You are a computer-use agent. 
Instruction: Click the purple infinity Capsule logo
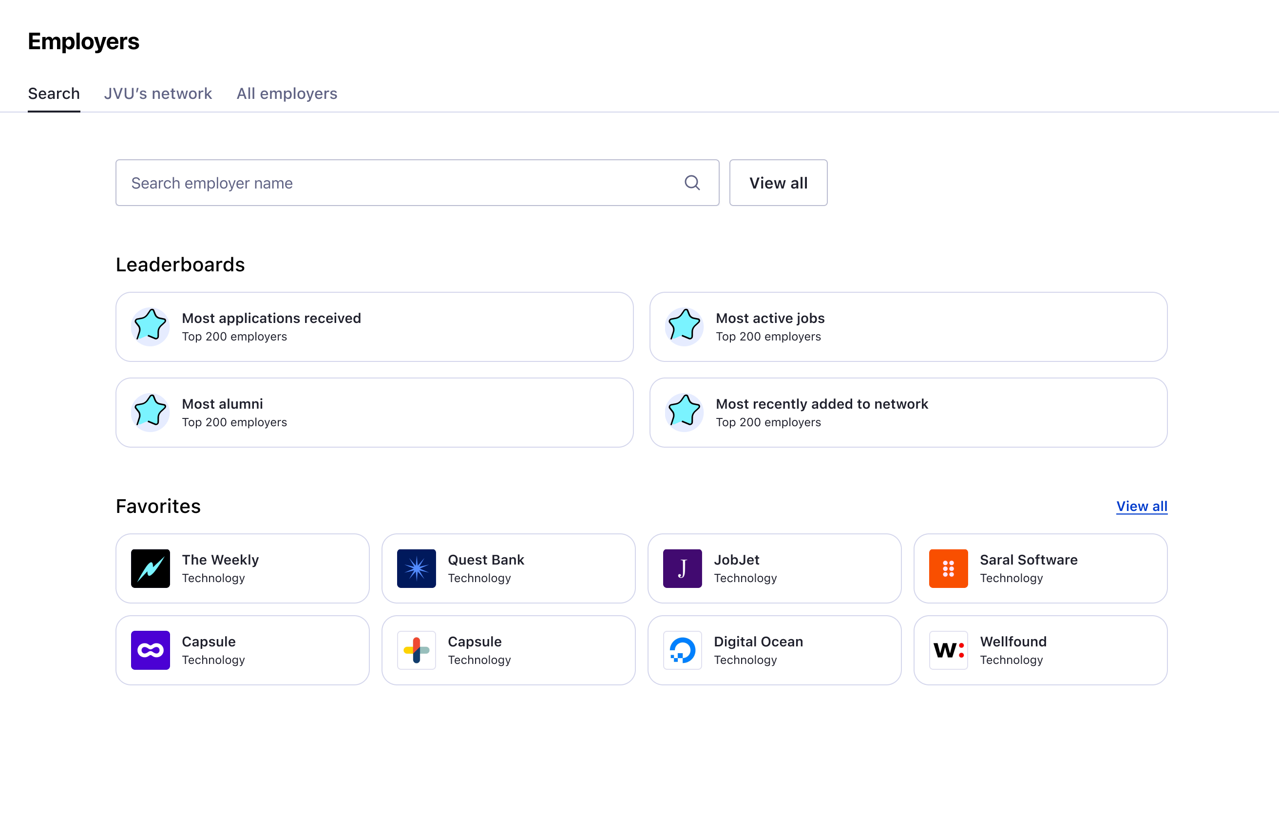(151, 650)
